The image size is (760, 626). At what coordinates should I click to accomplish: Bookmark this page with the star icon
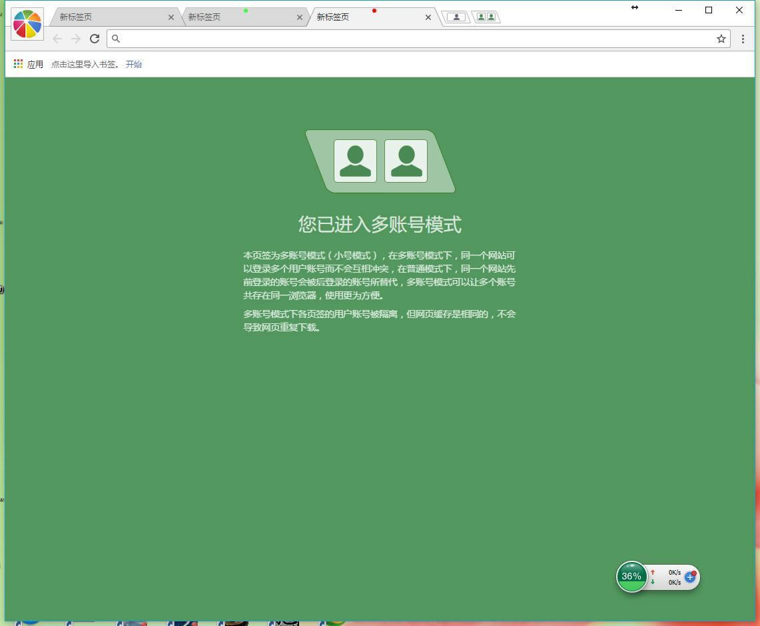point(721,39)
